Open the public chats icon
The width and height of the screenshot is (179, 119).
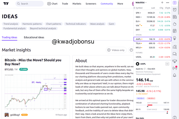[175, 47]
